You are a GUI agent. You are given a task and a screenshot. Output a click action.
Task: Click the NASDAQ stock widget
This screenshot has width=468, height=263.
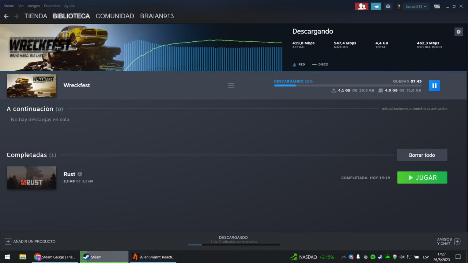click(x=312, y=257)
